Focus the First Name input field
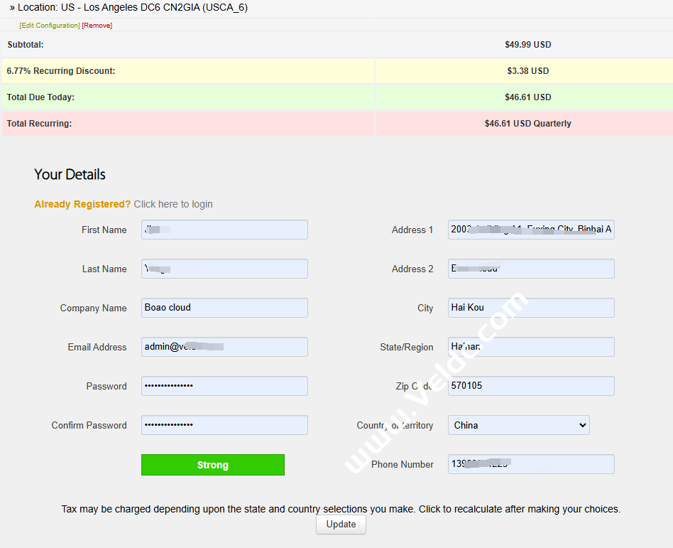The image size is (673, 548). (x=224, y=230)
